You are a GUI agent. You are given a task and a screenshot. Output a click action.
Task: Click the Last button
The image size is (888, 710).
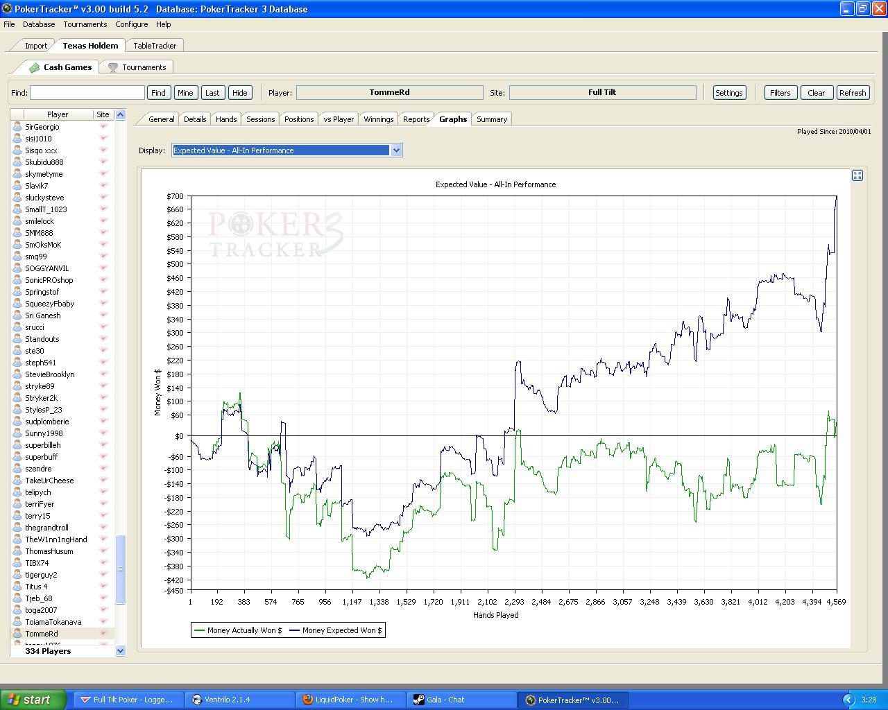[x=212, y=93]
